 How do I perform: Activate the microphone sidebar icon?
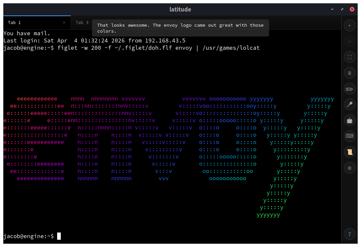[x=349, y=105]
